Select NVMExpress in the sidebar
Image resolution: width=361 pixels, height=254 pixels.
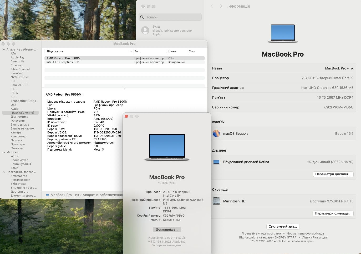pyautogui.click(x=19, y=77)
